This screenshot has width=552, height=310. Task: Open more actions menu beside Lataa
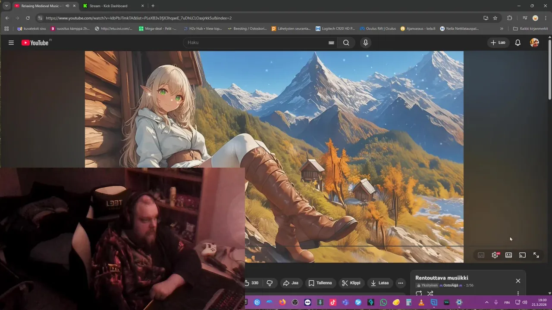(x=401, y=283)
